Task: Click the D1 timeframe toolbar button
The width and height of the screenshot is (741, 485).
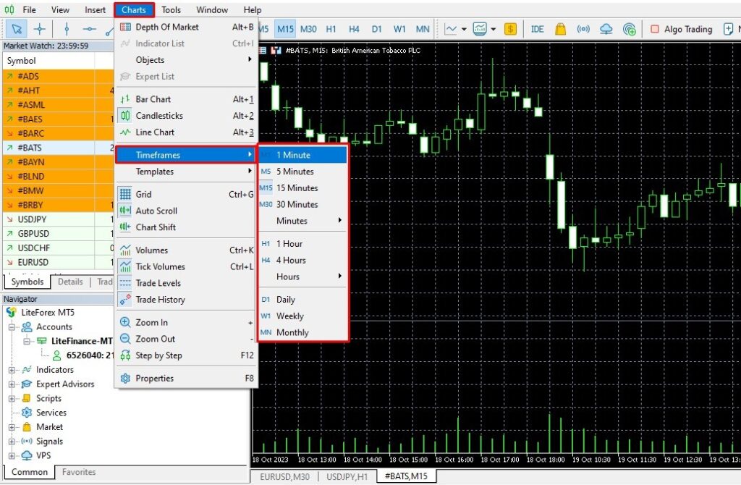Action: coord(377,29)
